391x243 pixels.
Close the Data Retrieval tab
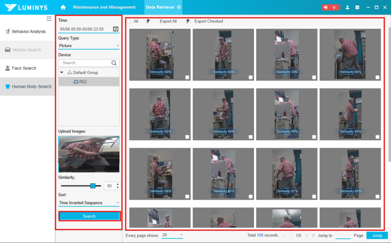(179, 7)
